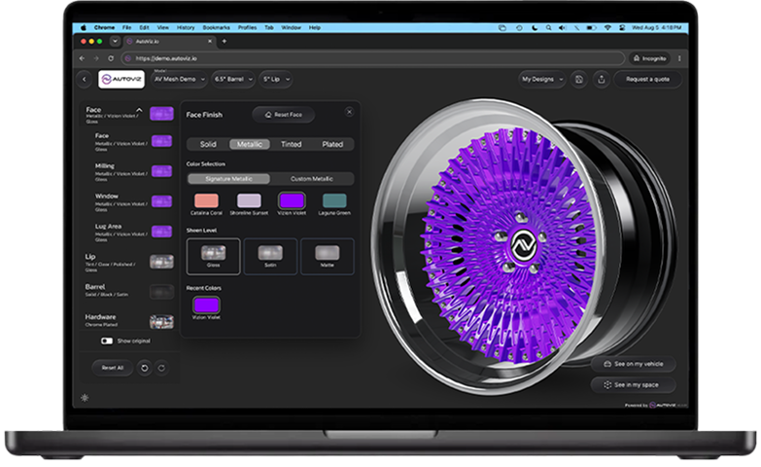Close the AutoViz.io browser tab
This screenshot has width=761, height=467.
coord(210,41)
